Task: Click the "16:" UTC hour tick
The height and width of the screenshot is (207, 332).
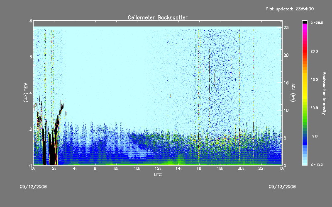Action: point(199,168)
